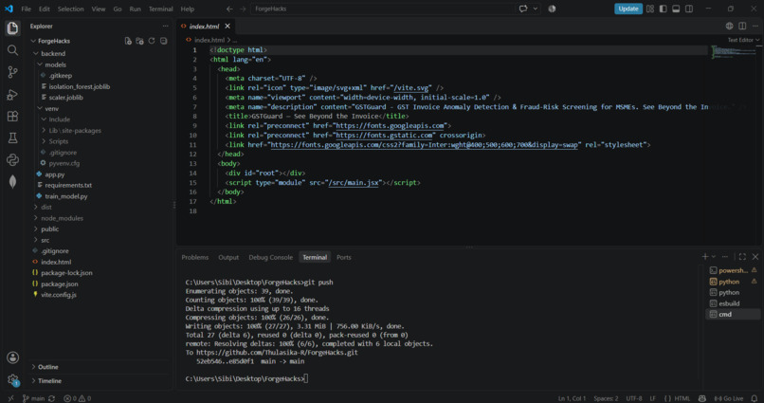
Task: Switch to the Problems panel tab
Action: click(195, 257)
